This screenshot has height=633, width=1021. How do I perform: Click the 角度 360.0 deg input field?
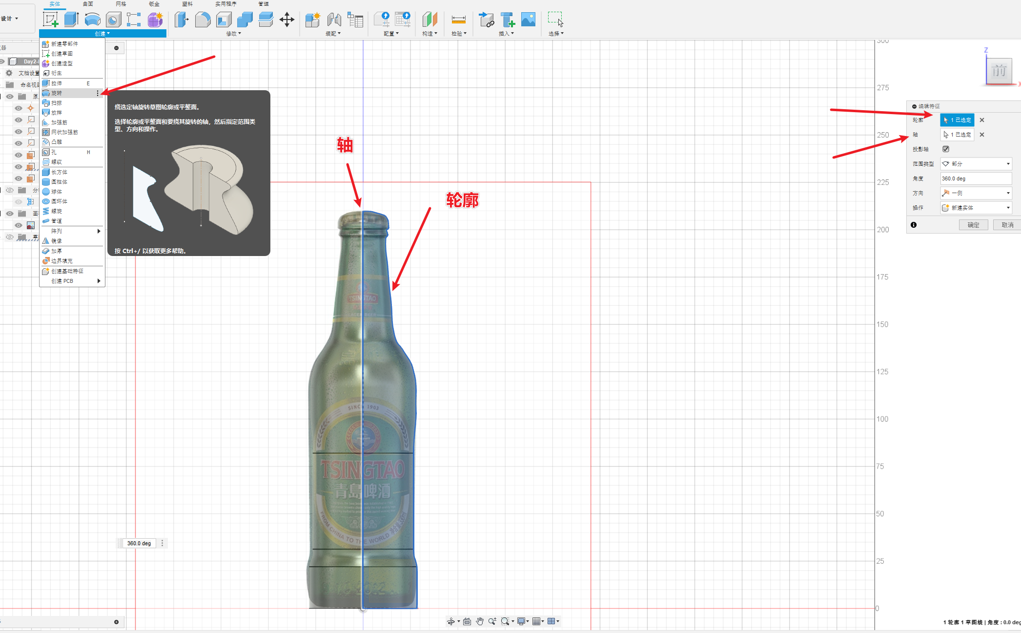[x=975, y=178]
